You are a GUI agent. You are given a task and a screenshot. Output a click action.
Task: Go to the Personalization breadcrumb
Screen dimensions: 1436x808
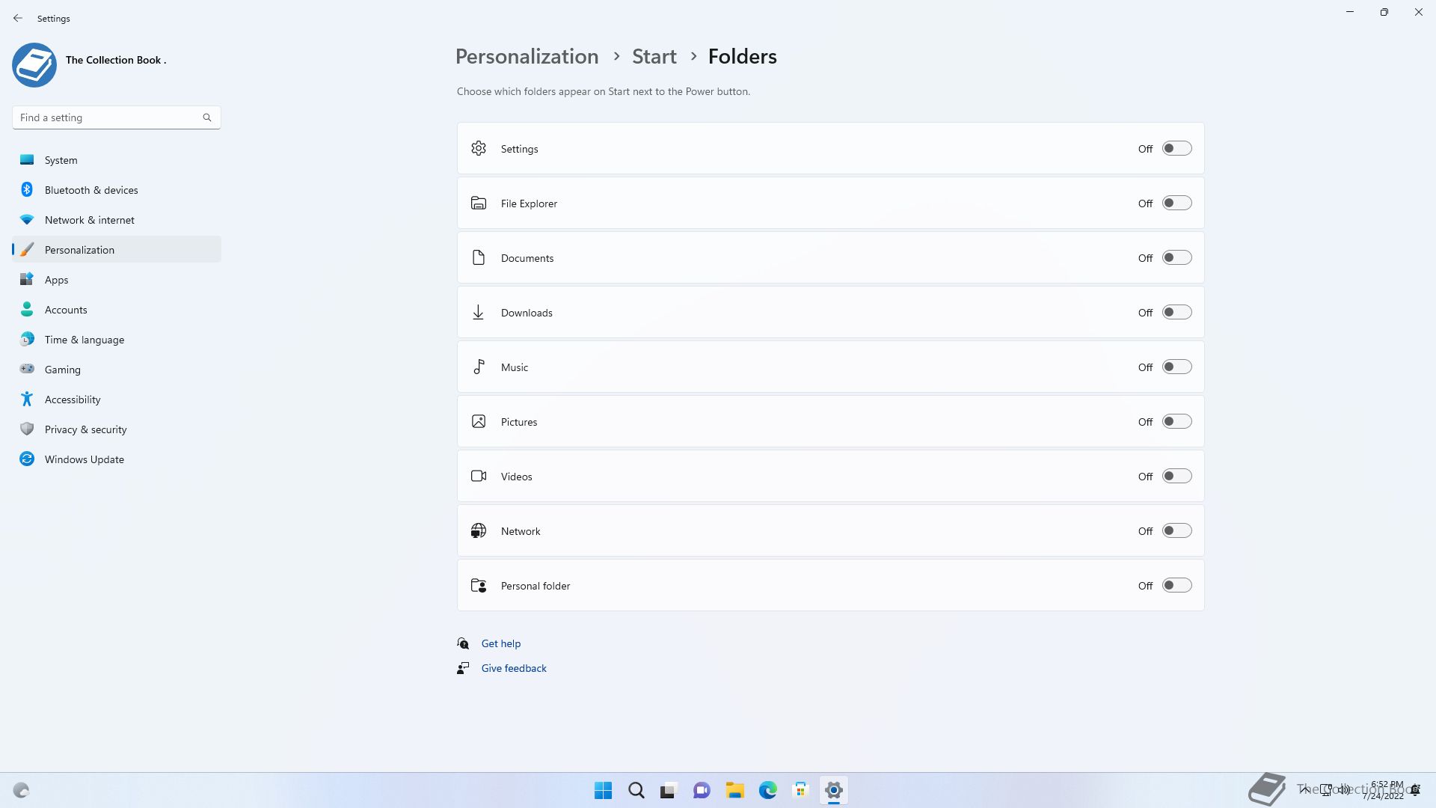pos(527,57)
